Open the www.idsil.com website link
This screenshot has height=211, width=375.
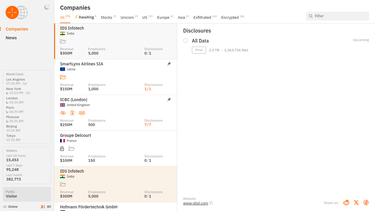196,203
